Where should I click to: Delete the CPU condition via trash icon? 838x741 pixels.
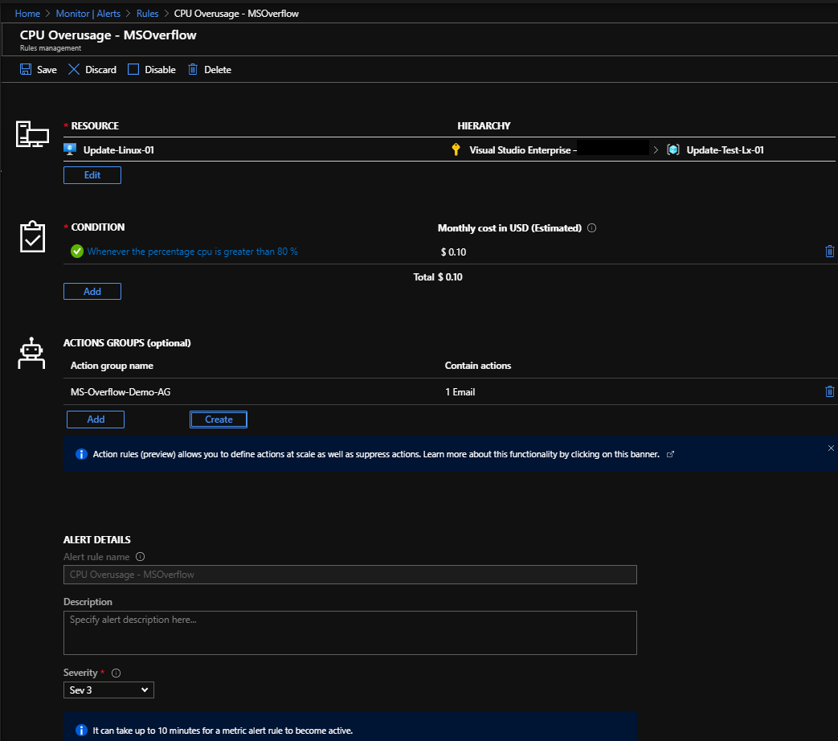point(829,252)
